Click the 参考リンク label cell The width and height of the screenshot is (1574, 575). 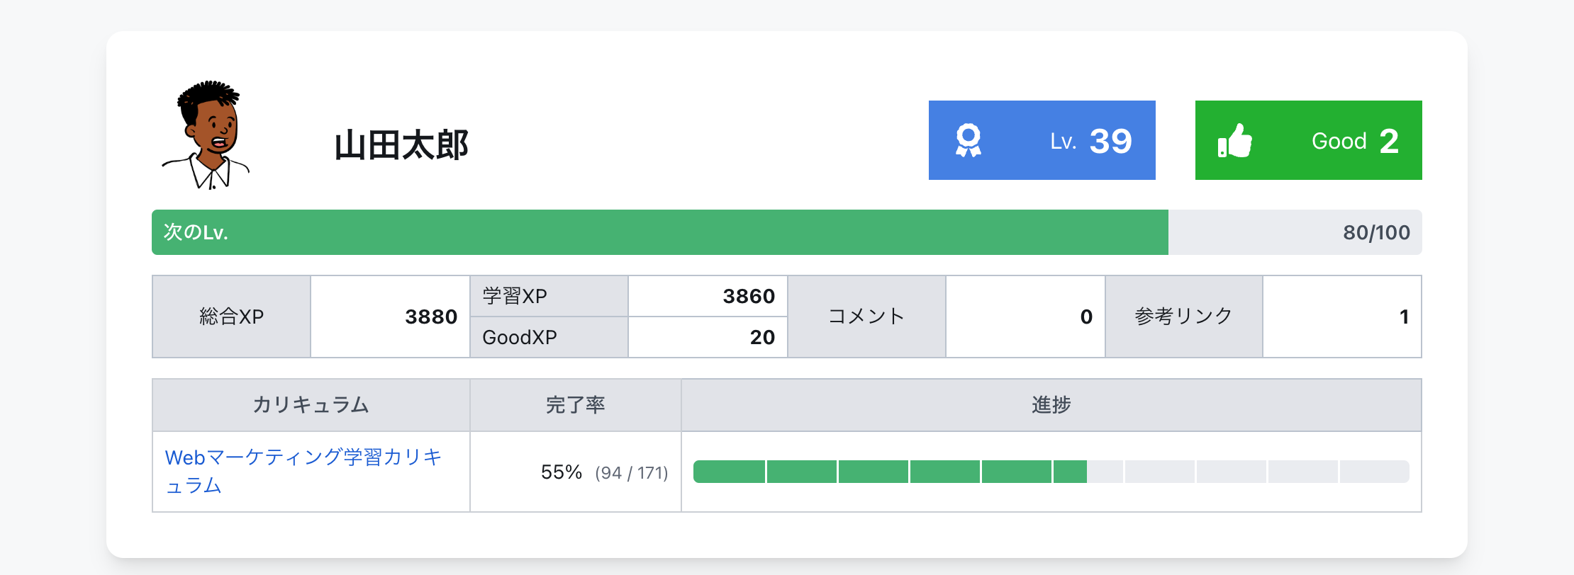pyautogui.click(x=1183, y=317)
